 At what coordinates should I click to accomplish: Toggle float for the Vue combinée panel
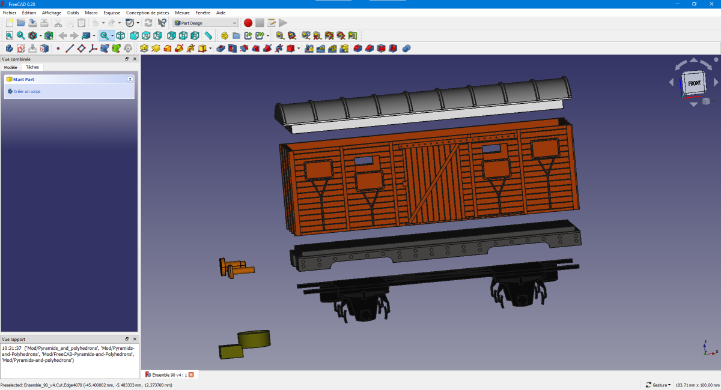pyautogui.click(x=127, y=59)
